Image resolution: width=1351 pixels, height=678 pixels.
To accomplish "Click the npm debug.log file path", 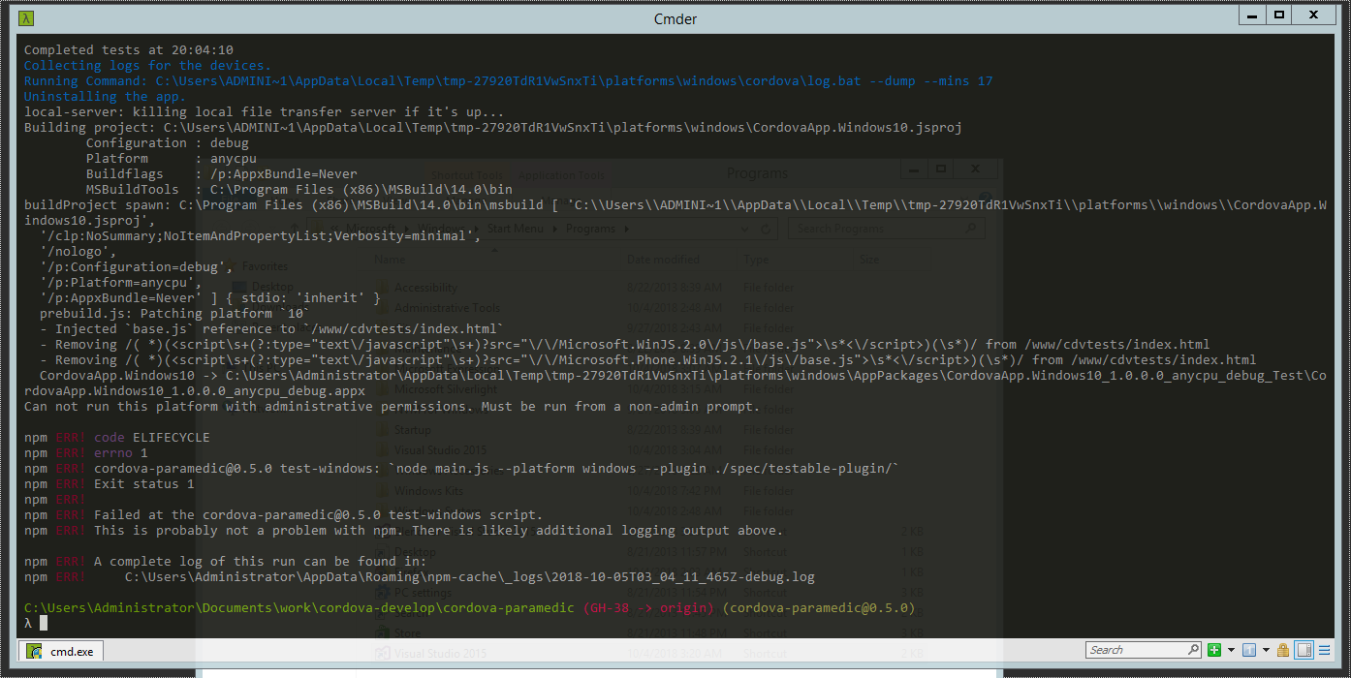I will pos(470,577).
